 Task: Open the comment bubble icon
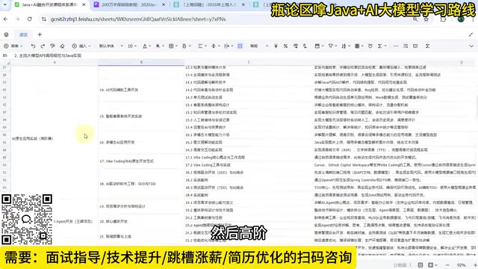coord(415,46)
